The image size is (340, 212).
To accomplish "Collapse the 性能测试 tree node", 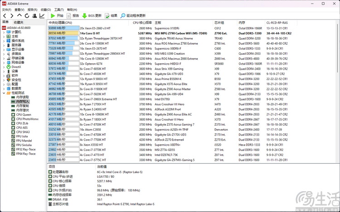I will 4,93.
